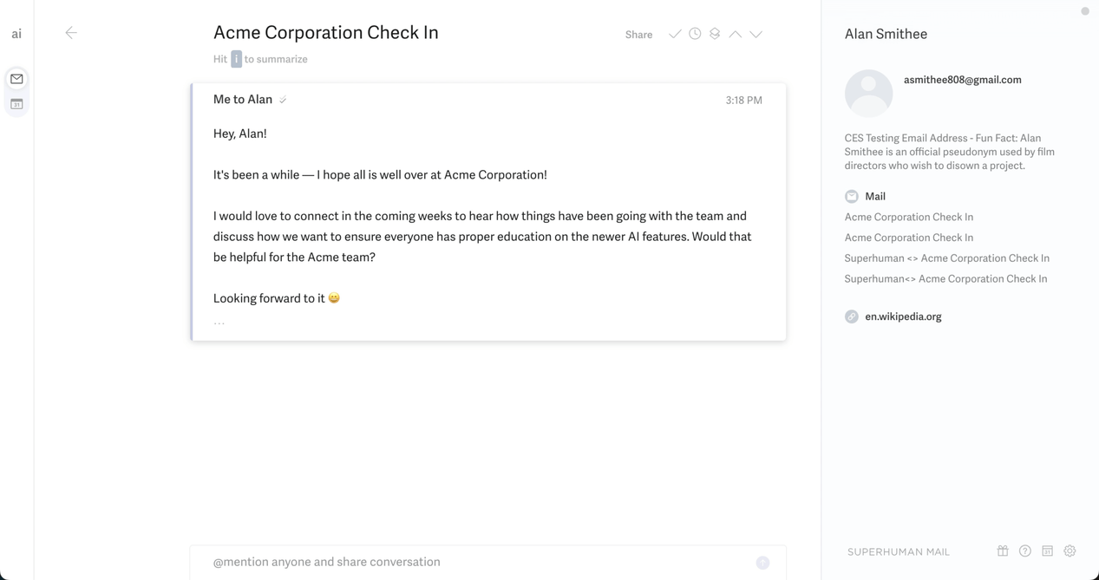The height and width of the screenshot is (580, 1099).
Task: Click the back arrow to leave conversation
Action: click(x=71, y=33)
